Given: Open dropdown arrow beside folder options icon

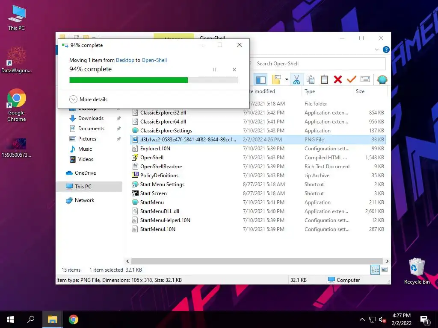Looking at the screenshot, I should tap(287, 80).
